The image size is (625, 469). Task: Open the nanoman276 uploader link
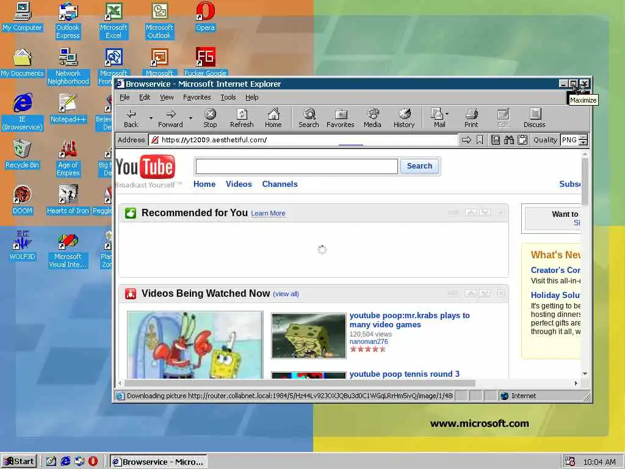(368, 341)
